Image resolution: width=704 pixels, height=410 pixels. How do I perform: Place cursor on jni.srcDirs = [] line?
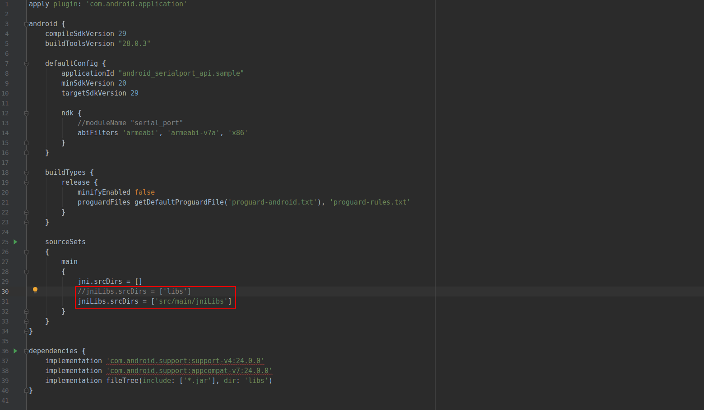pyautogui.click(x=110, y=282)
